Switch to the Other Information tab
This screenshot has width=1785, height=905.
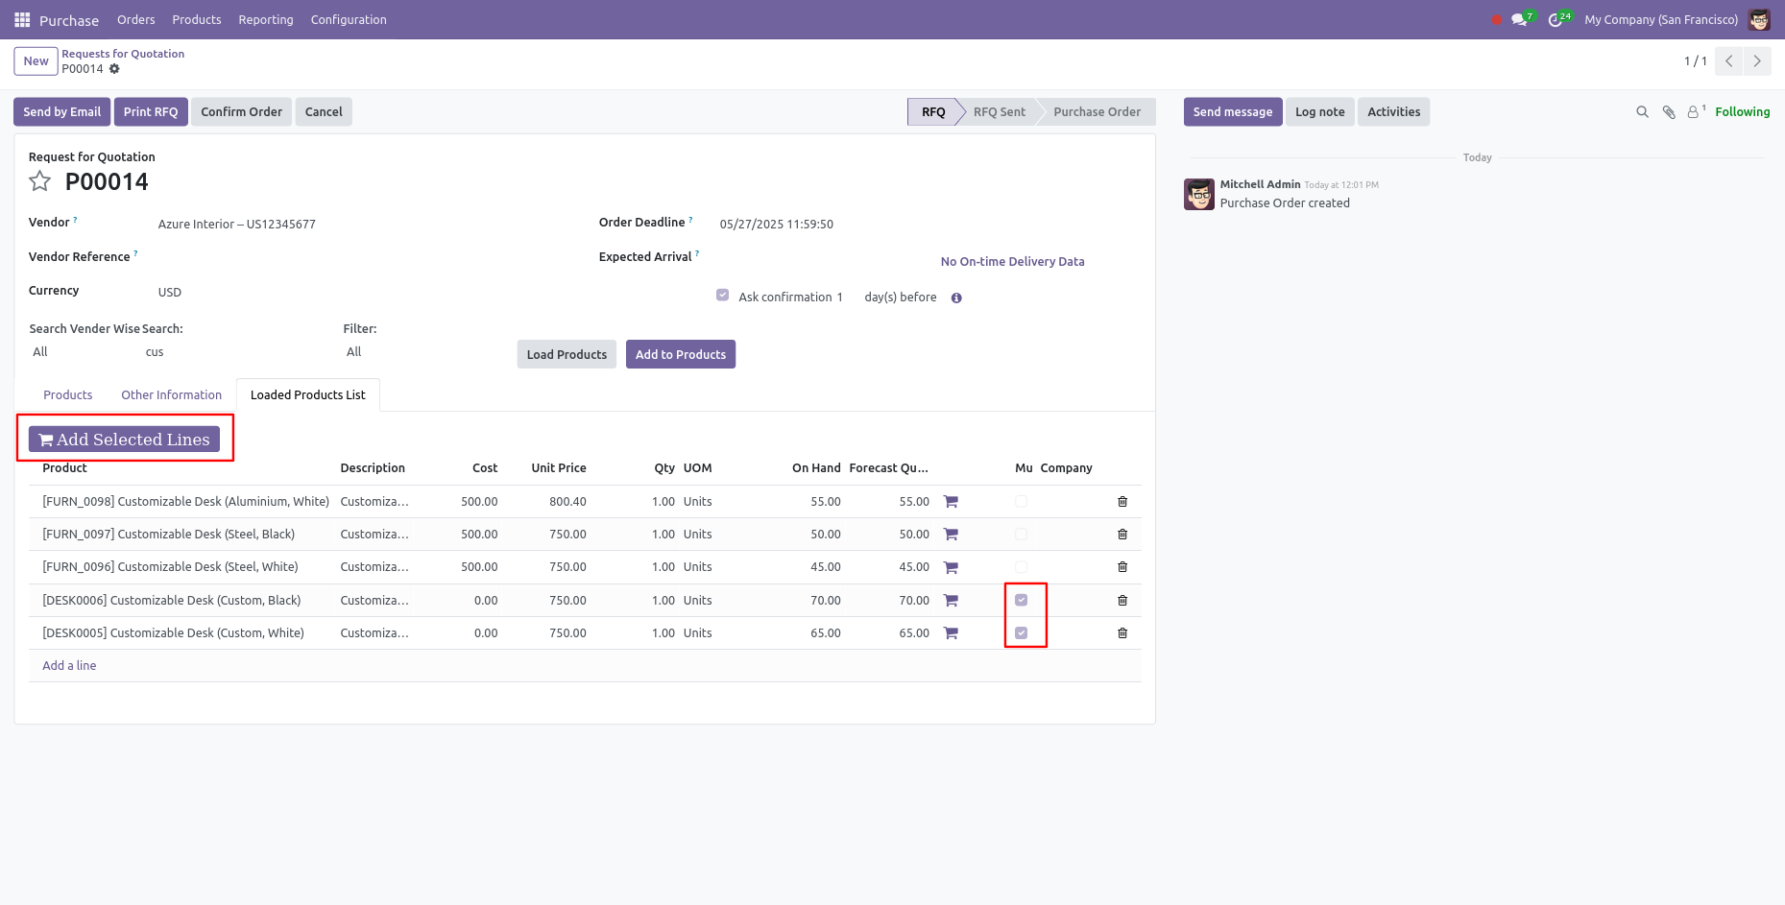point(171,395)
